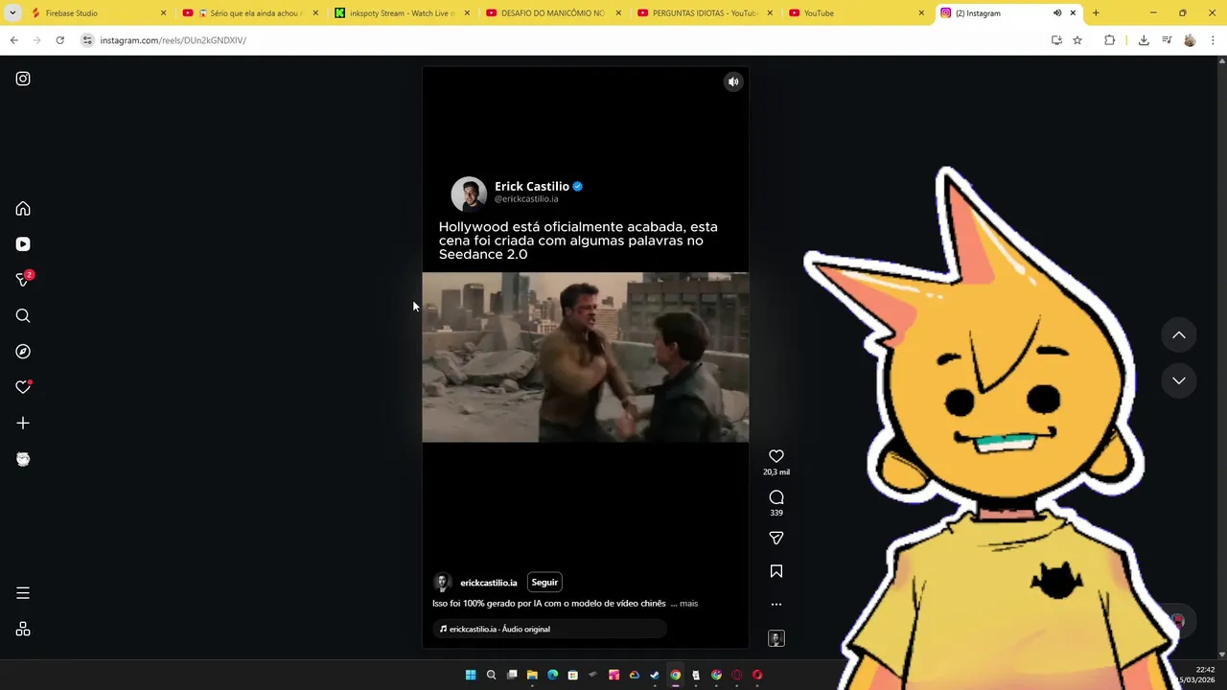Install the app via the address bar icon

1056,40
